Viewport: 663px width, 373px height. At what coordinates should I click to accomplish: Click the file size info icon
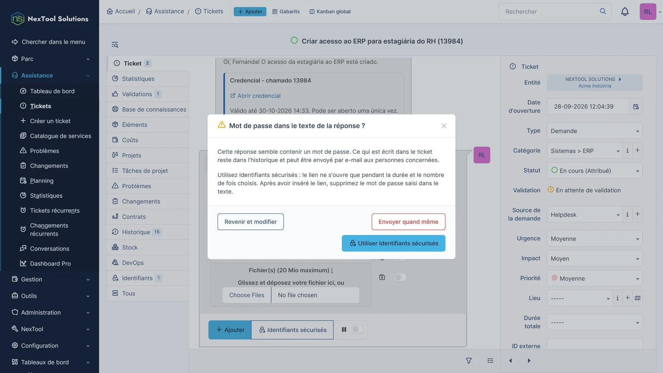332,270
